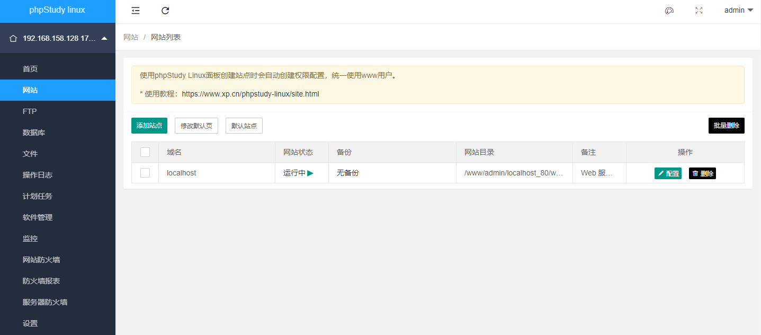
Task: Click the 配置 edit button for localhost
Action: [x=668, y=173]
